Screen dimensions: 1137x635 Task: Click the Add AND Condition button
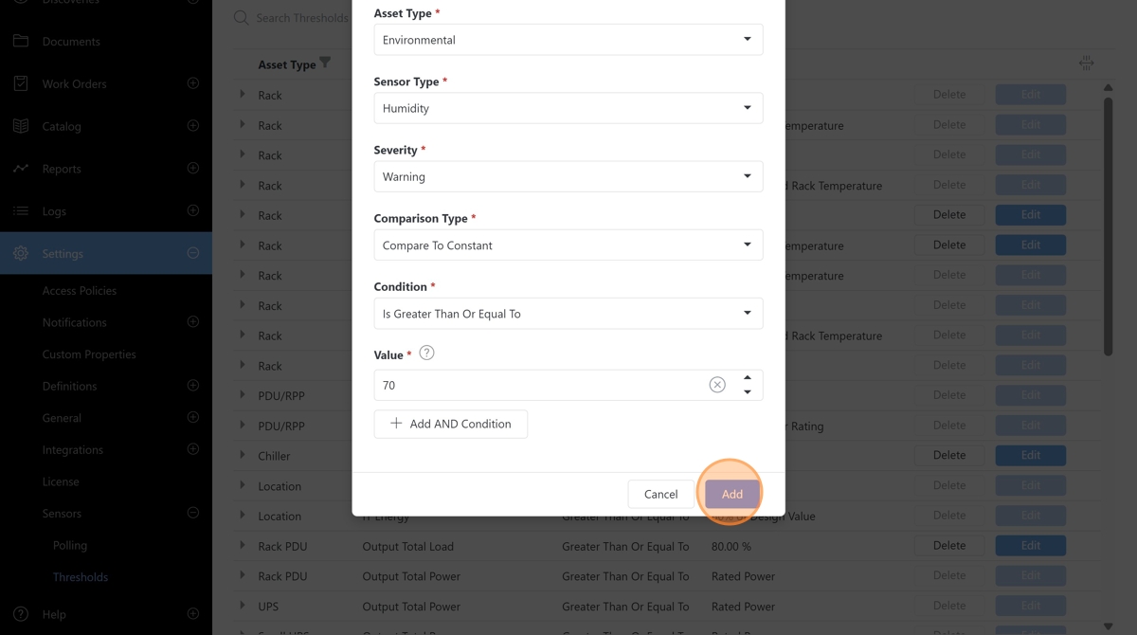click(451, 424)
